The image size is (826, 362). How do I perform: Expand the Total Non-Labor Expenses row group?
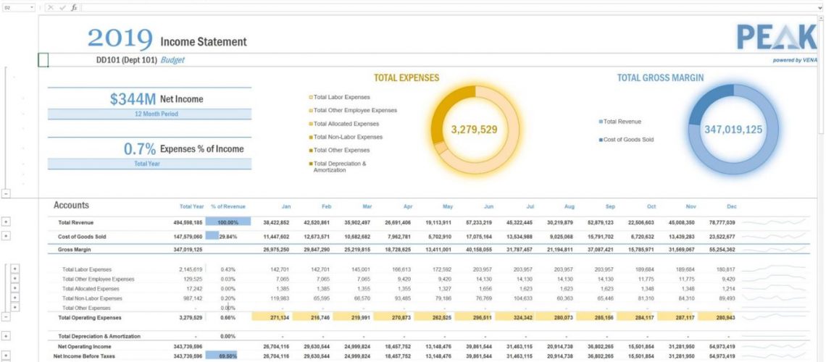[x=14, y=298]
